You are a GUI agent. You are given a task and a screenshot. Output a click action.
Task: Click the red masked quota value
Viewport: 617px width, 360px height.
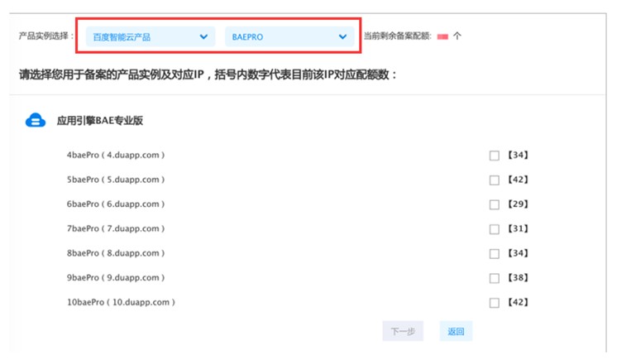point(442,36)
